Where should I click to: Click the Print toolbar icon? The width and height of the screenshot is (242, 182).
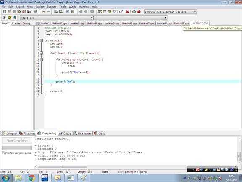[35, 12]
